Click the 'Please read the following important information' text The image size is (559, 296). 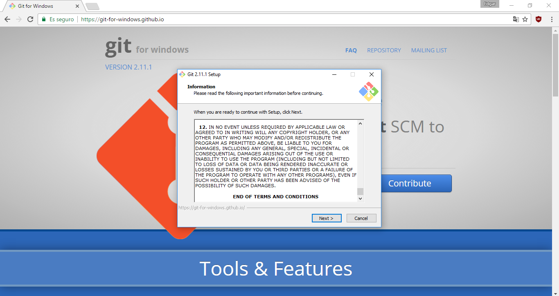258,93
